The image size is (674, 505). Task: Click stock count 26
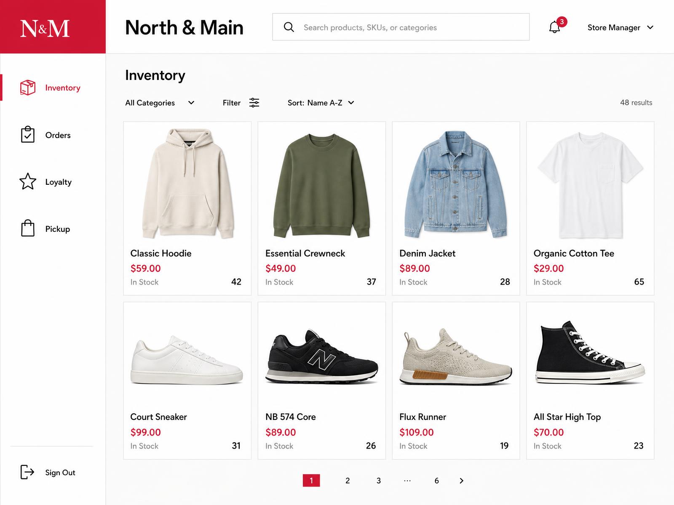point(371,446)
